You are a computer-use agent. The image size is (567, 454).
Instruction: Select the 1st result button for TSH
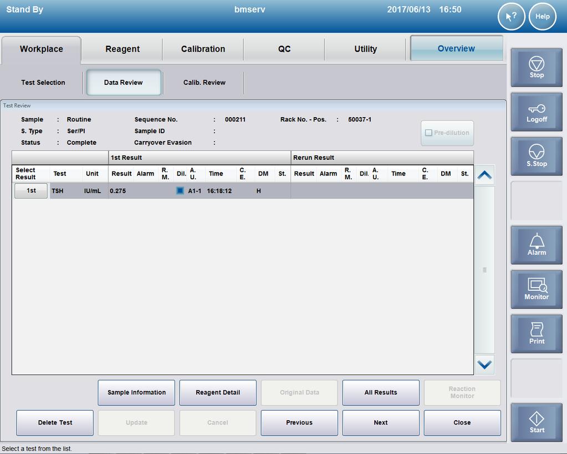tap(31, 190)
